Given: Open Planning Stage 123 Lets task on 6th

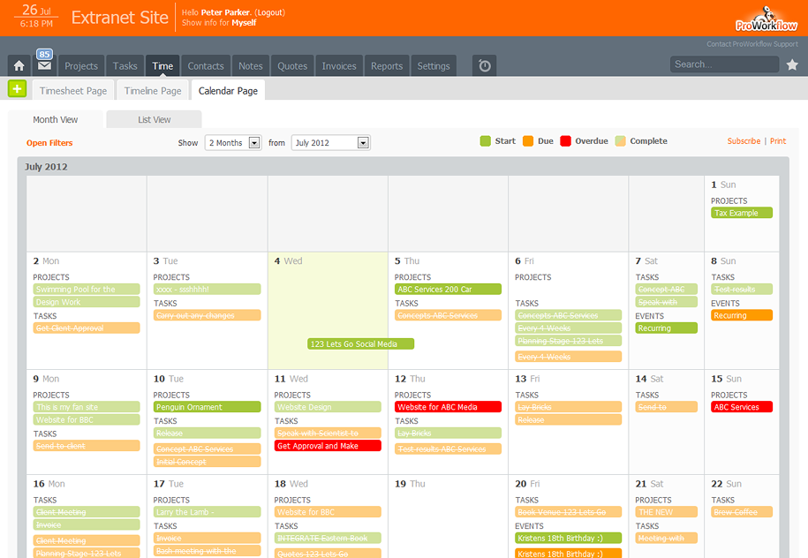Looking at the screenshot, I should pyautogui.click(x=569, y=341).
